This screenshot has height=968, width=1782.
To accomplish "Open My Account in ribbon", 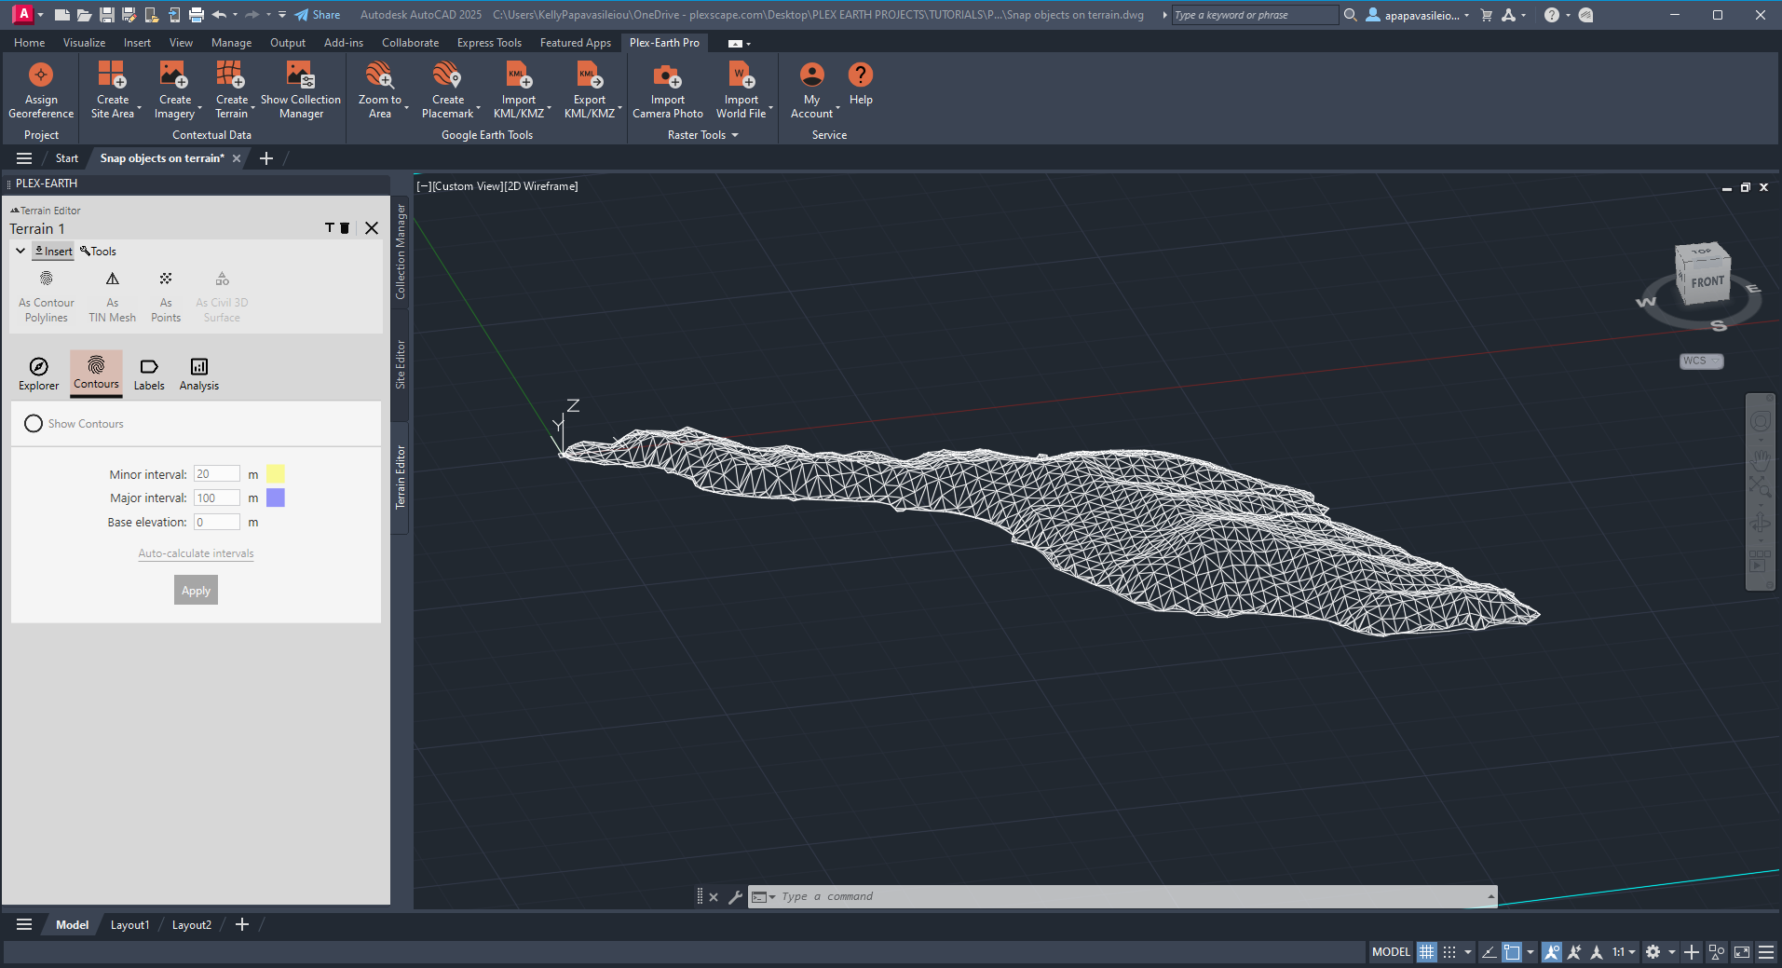I will click(x=812, y=90).
